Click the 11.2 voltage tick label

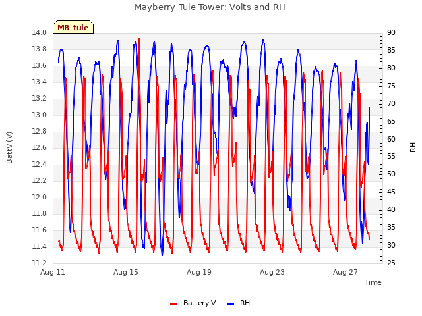(40, 263)
